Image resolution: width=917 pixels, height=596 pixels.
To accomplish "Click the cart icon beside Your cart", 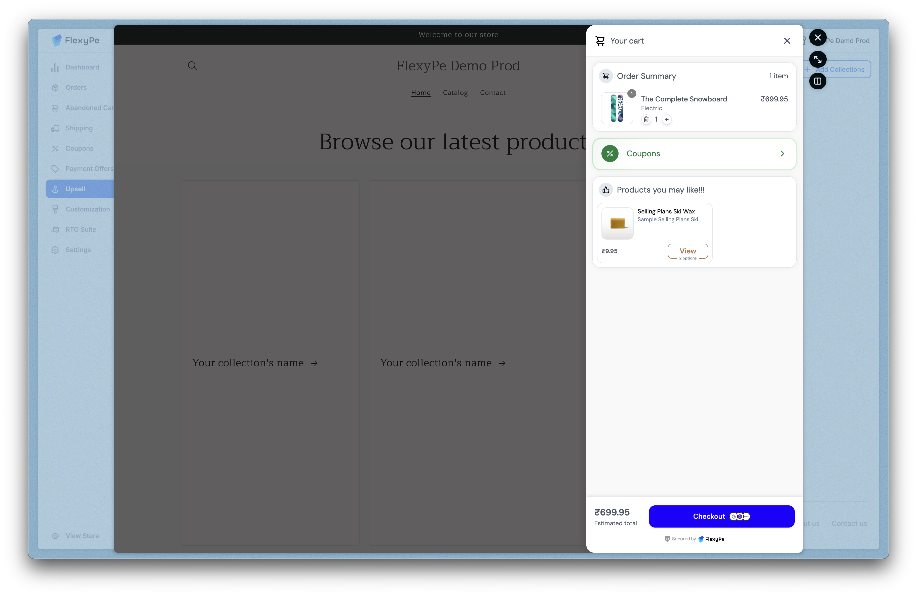I will pos(600,41).
